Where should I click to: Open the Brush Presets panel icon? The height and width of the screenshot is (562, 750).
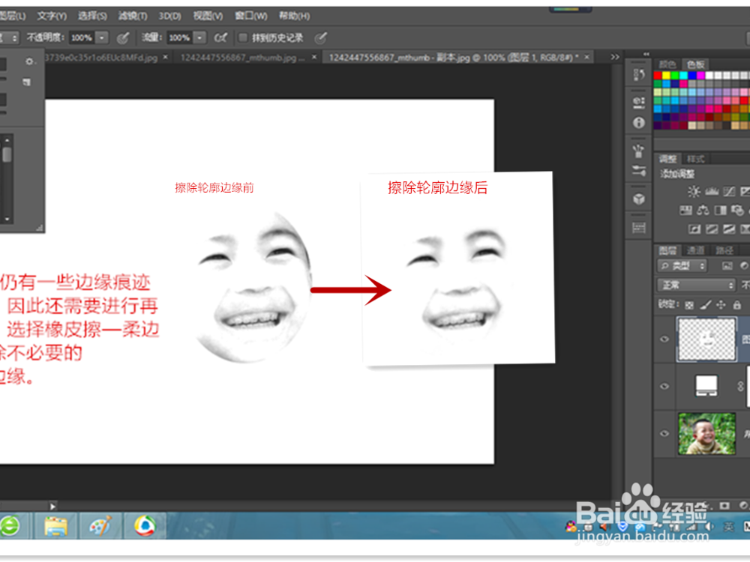pos(638,150)
